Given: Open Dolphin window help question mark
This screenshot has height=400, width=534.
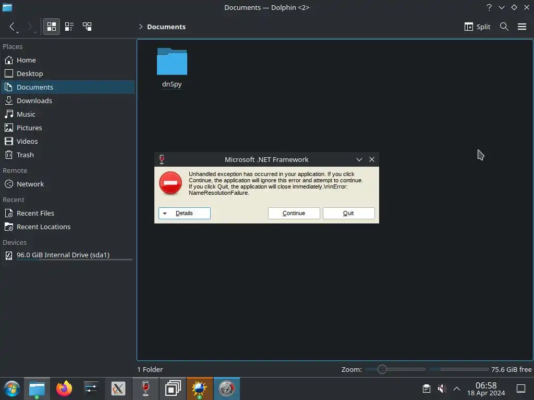Looking at the screenshot, I should click(x=489, y=7).
